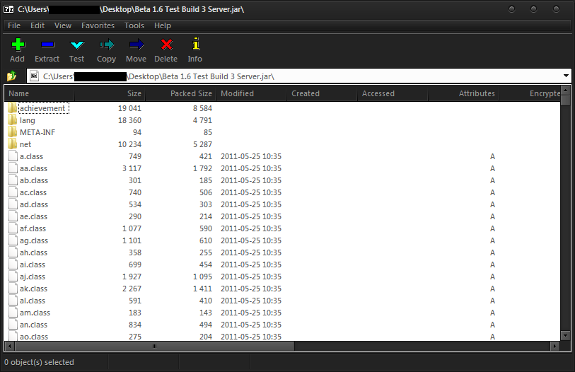The height and width of the screenshot is (372, 575).
Task: Click the 19 041 size value
Action: coord(129,108)
